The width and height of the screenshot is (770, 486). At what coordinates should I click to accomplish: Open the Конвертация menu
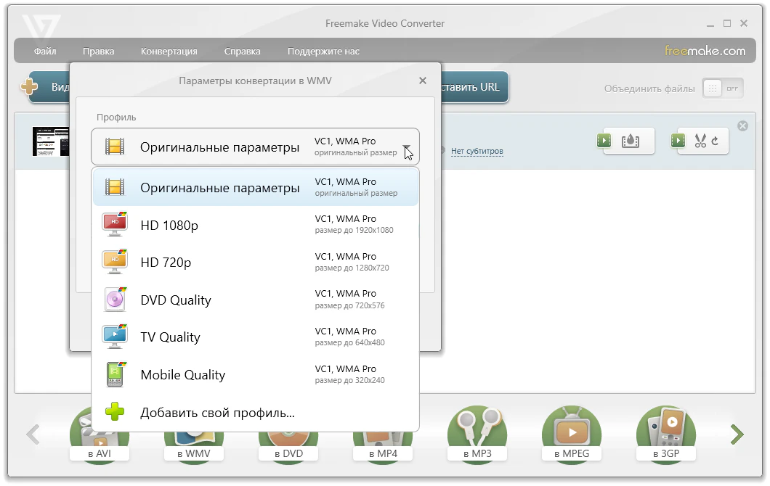[169, 52]
